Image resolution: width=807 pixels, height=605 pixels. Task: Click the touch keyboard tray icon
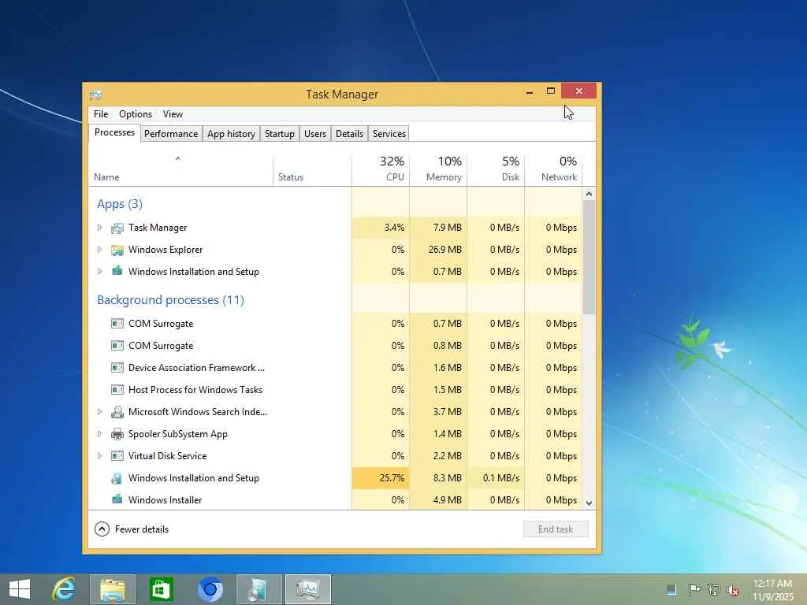click(x=671, y=589)
